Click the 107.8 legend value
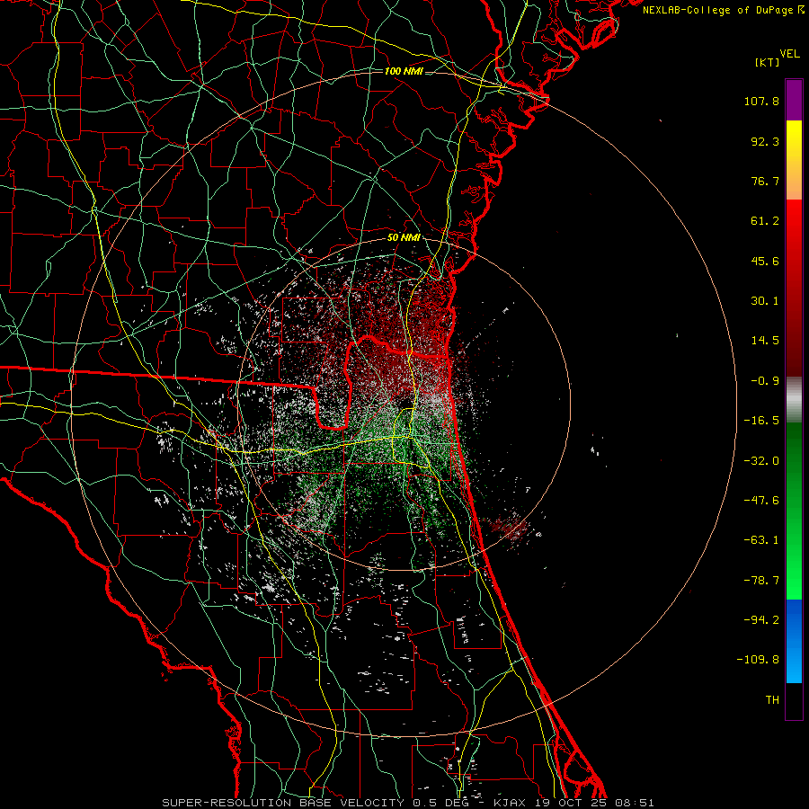Image resolution: width=809 pixels, height=809 pixels. coord(761,101)
